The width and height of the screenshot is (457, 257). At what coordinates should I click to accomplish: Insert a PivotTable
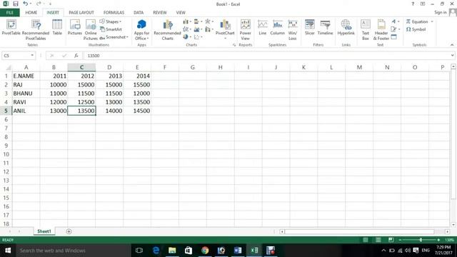click(x=11, y=27)
